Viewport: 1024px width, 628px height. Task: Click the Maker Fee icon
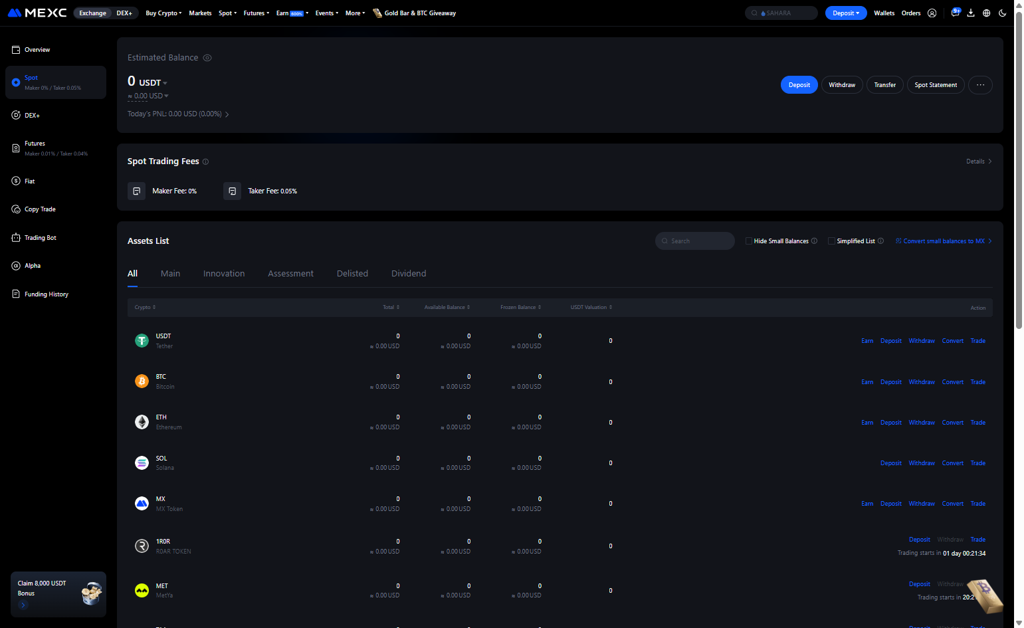(x=136, y=191)
